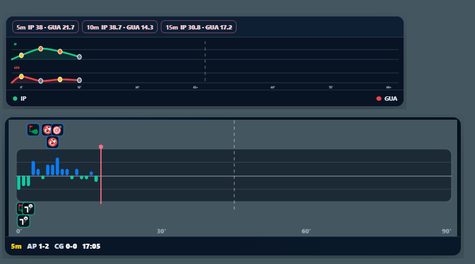The image size is (475, 264).
Task: Click the red GUA label above the lower chart line
Action: 17,68
